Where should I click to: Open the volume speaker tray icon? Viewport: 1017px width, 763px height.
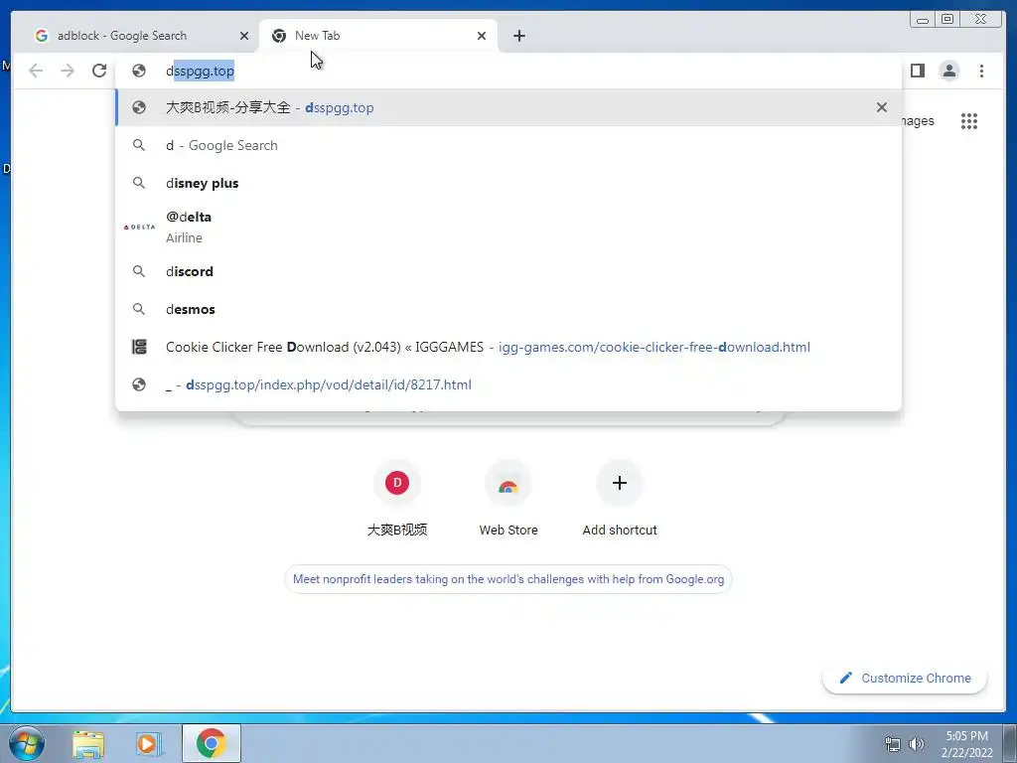click(x=916, y=744)
